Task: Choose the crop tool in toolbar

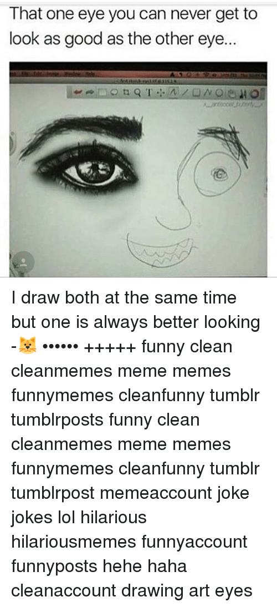Action: pos(126,92)
